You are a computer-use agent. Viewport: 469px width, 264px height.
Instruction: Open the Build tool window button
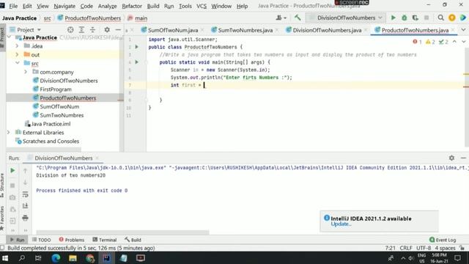133,240
